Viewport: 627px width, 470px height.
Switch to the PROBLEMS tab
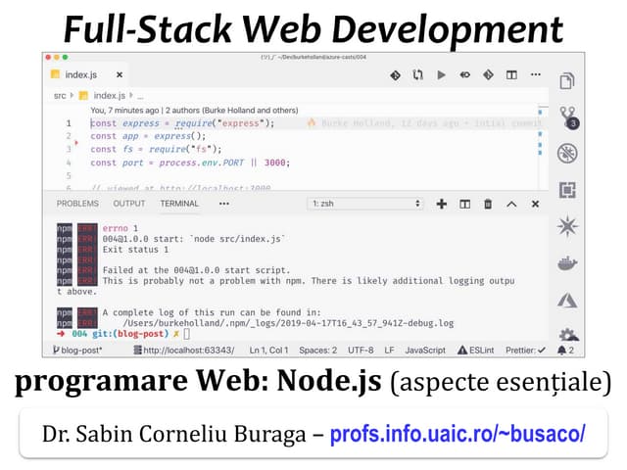pyautogui.click(x=77, y=204)
